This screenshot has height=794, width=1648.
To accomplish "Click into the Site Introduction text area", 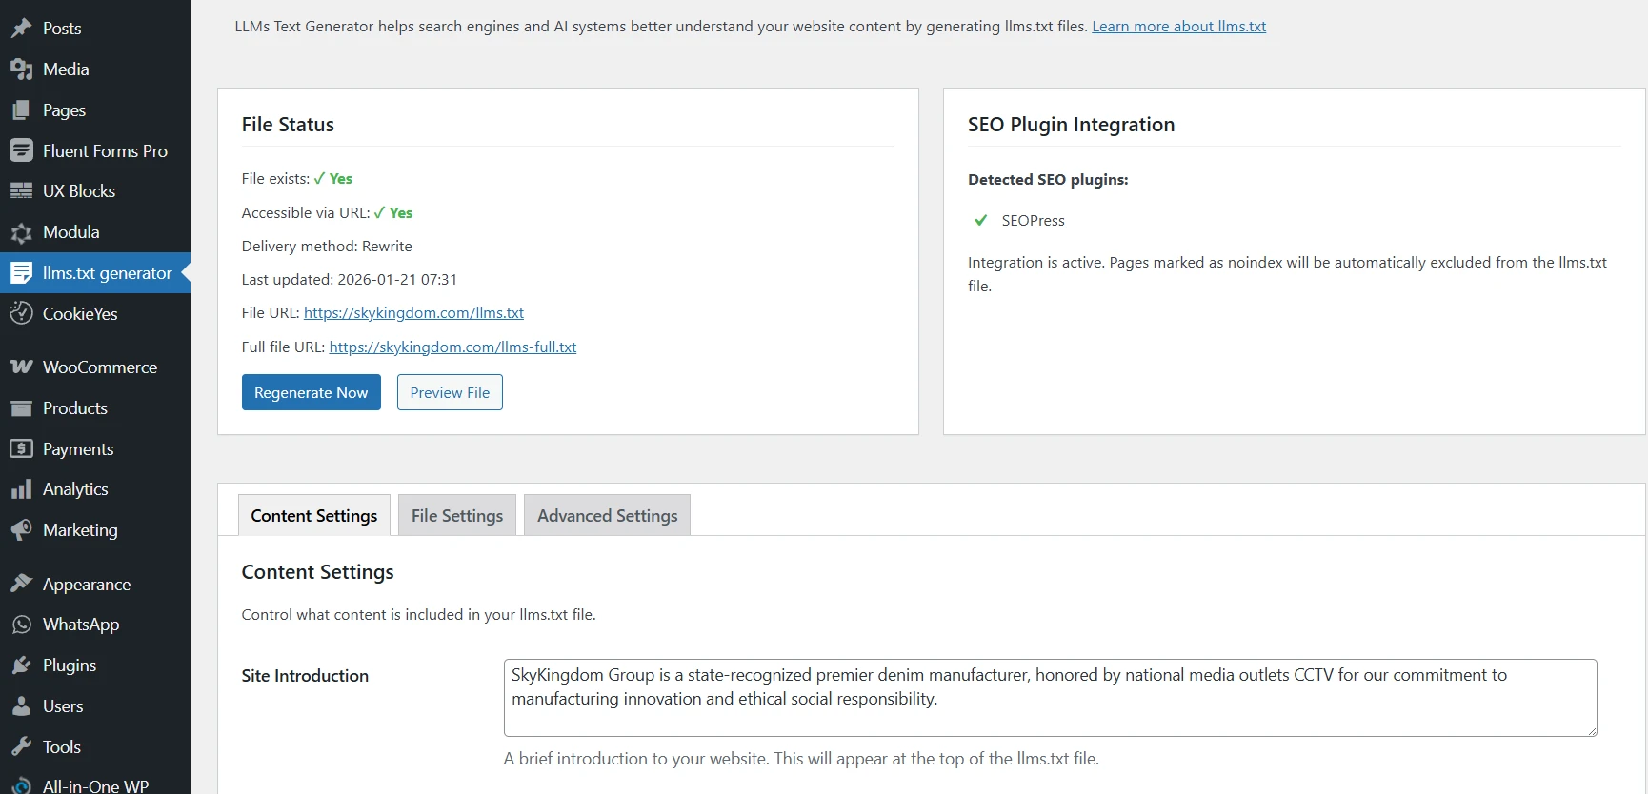I will tap(1049, 697).
